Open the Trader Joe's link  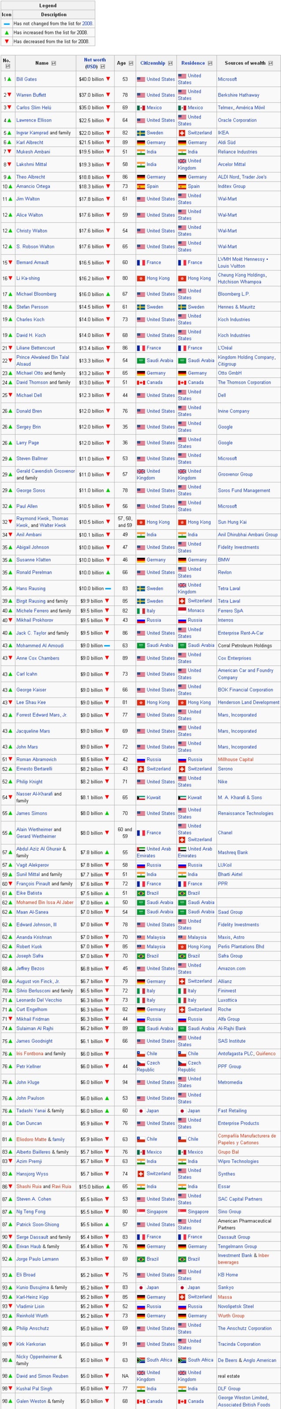click(255, 177)
